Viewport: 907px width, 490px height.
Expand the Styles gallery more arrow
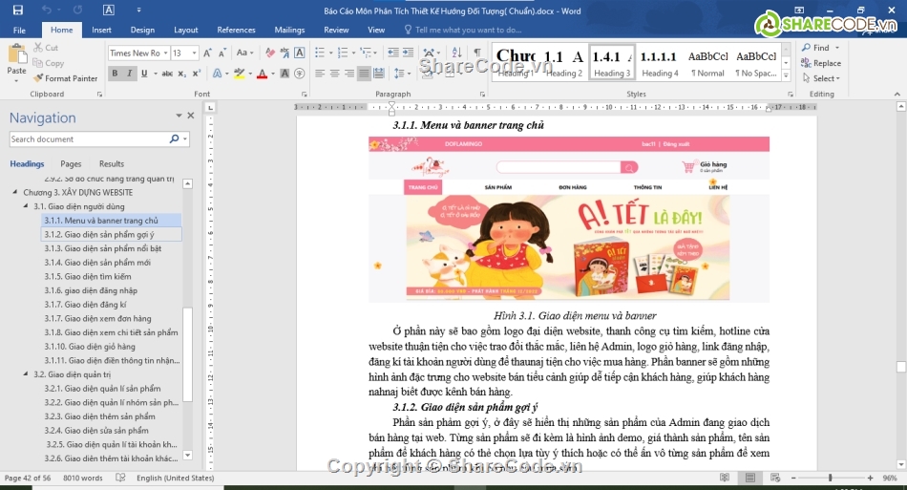point(787,74)
